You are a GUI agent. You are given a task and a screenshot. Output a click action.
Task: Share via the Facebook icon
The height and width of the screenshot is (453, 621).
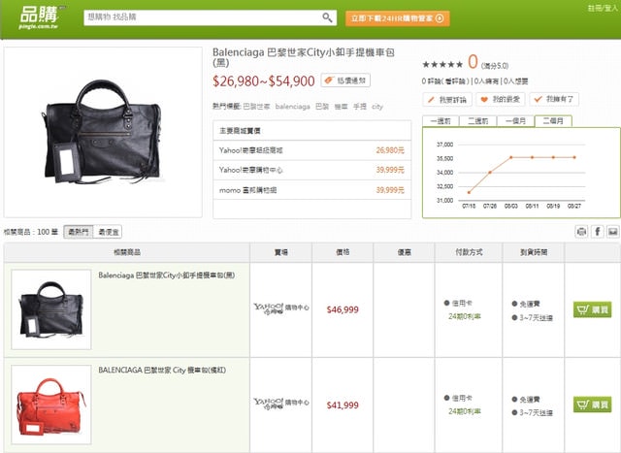click(x=597, y=232)
